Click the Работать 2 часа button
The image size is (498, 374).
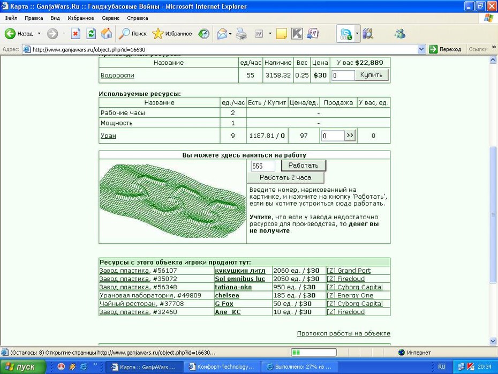coord(285,178)
